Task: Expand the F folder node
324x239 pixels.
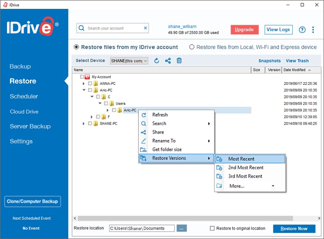Action: (x=92, y=117)
